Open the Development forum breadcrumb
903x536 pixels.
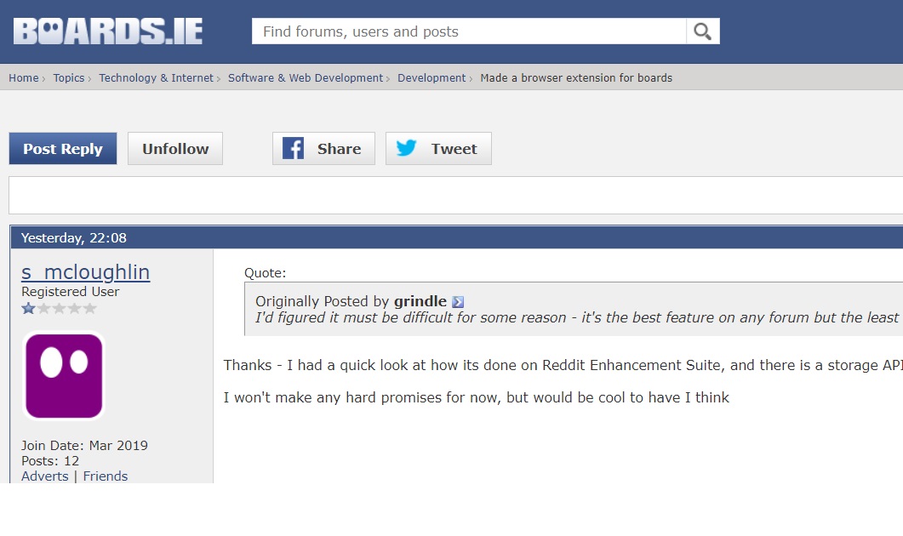click(x=431, y=77)
